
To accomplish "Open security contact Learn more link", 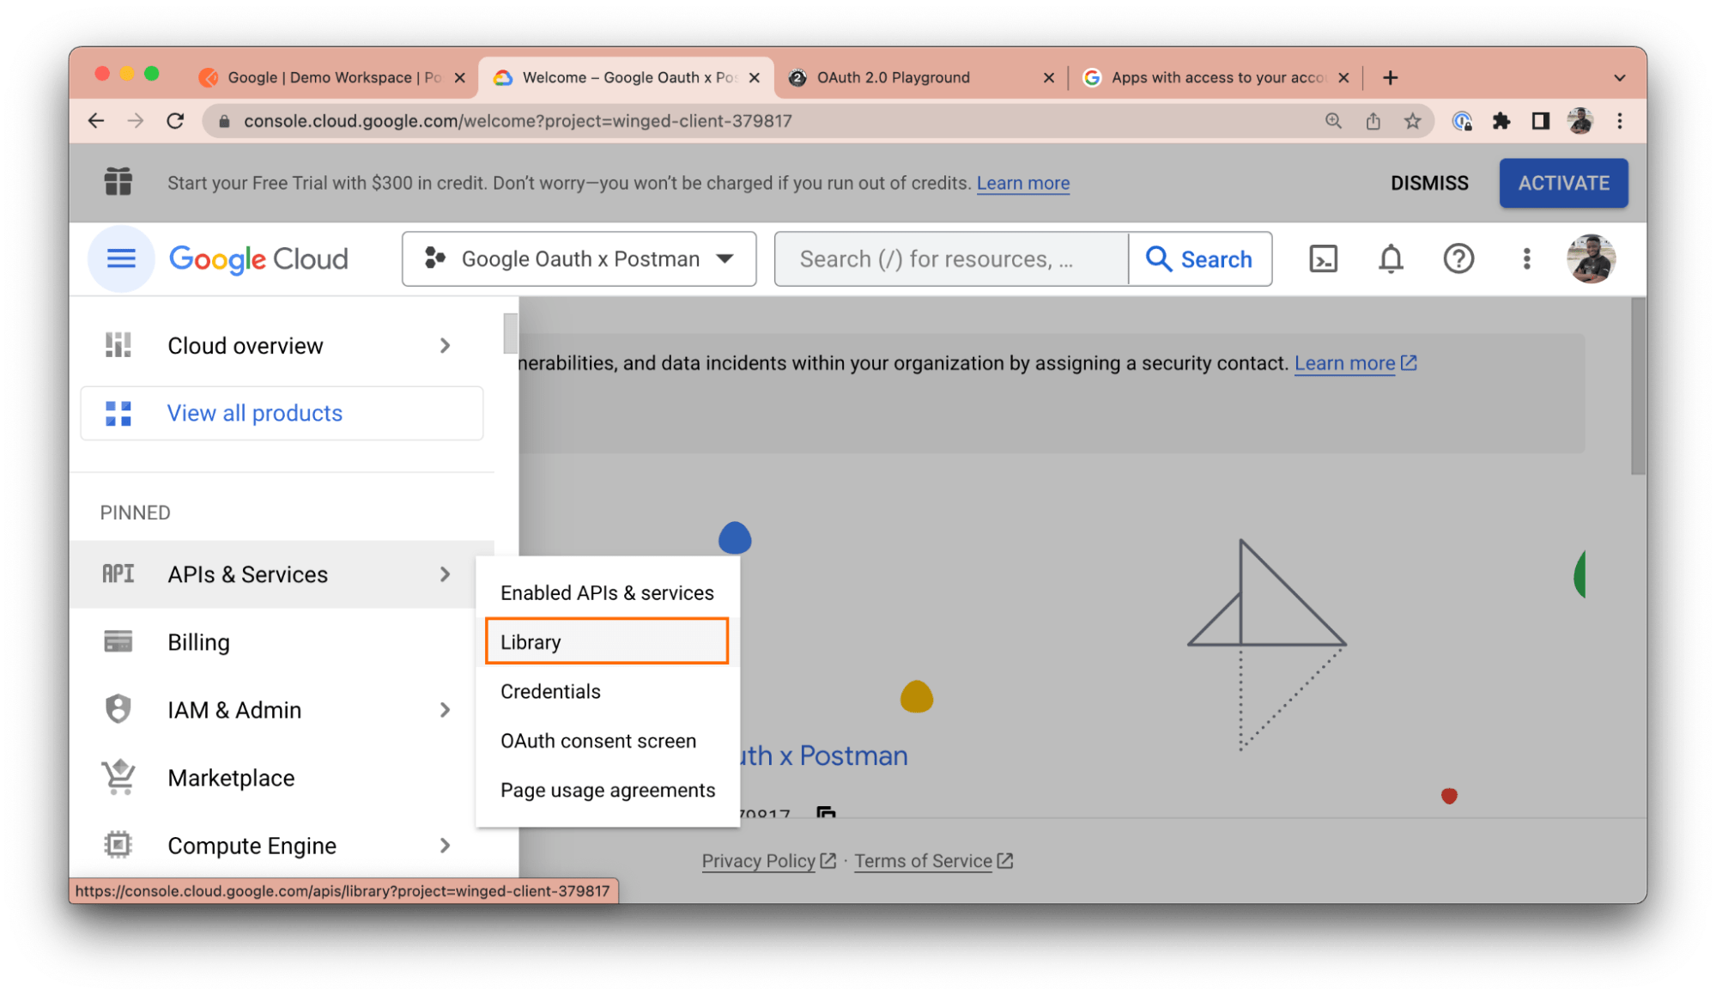I will click(1355, 363).
